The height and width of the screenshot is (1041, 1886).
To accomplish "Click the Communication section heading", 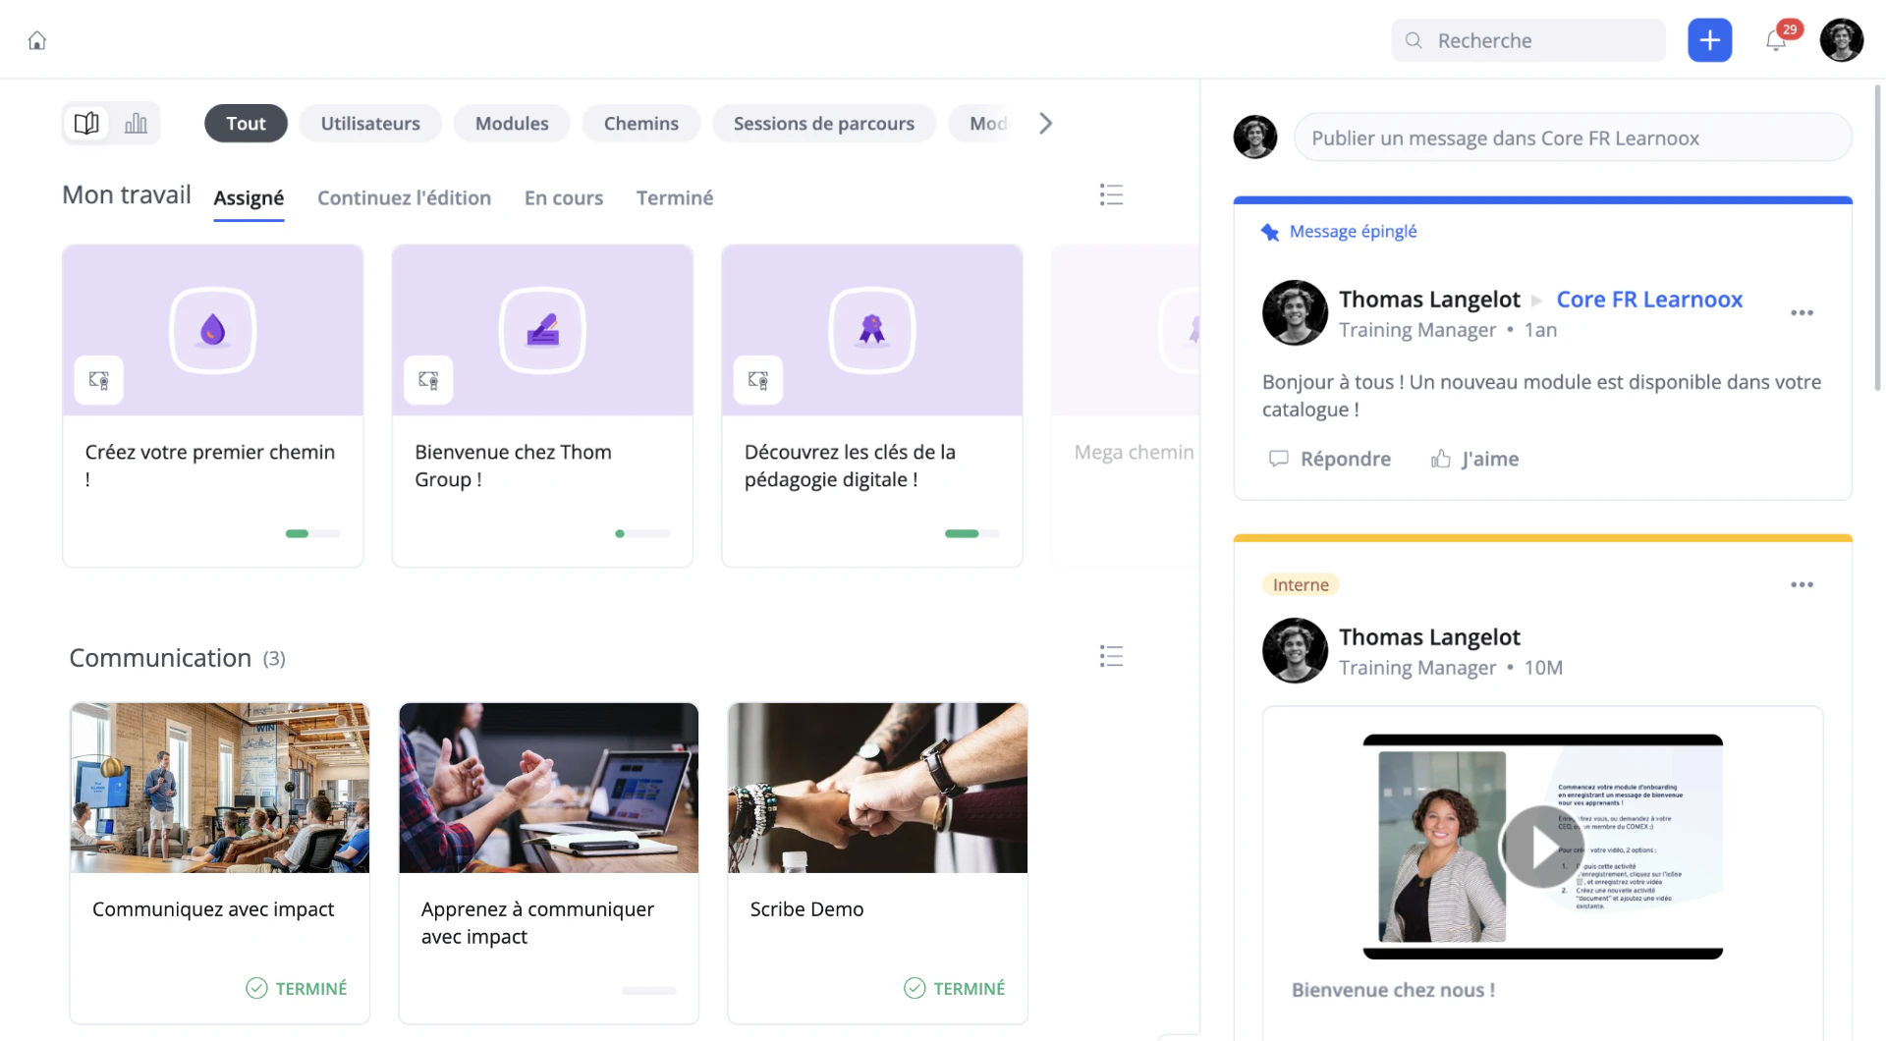I will 160,658.
